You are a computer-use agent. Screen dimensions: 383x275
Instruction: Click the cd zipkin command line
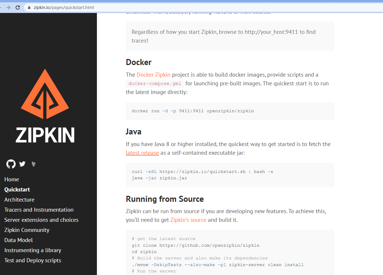144,252
